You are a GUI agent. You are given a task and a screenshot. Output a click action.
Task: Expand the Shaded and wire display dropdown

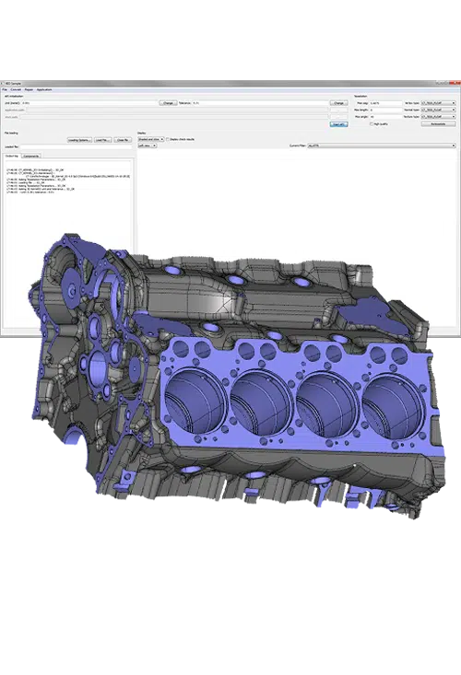point(151,139)
